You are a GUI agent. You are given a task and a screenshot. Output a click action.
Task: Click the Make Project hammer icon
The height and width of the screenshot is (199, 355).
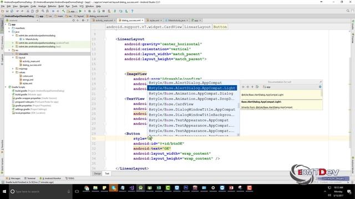64,11
